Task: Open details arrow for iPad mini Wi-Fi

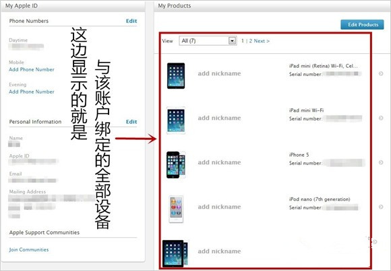Action: point(381,118)
